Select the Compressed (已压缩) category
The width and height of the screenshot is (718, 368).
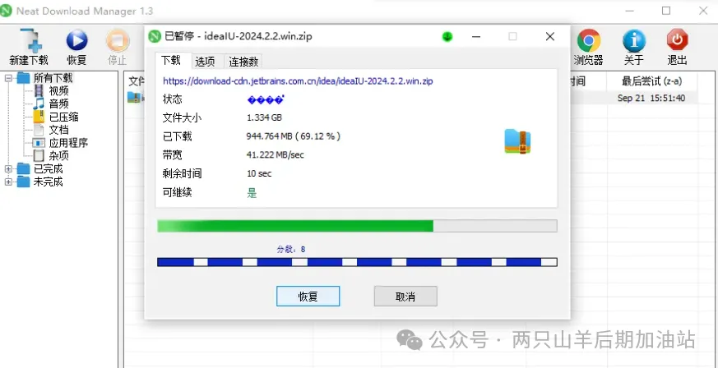point(63,117)
